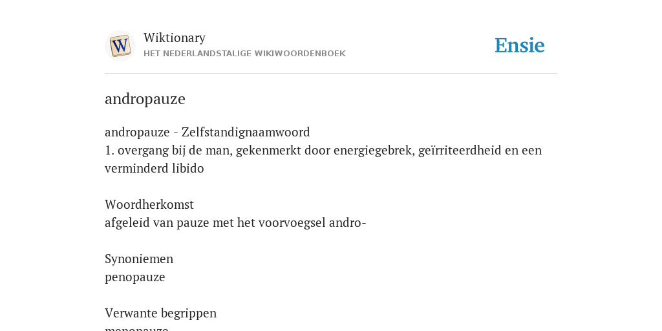Click the definition text about 'overgang bij de man'
The height and width of the screenshot is (331, 662).
tap(323, 150)
